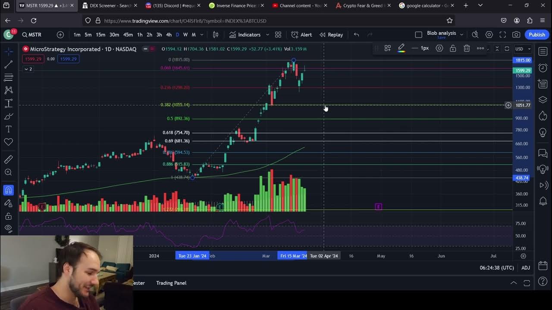Lock the selected drawing

453,48
